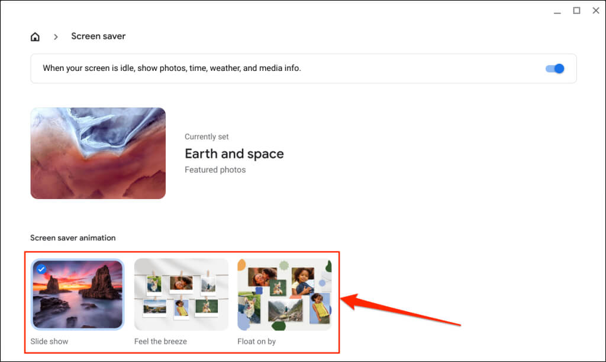
Task: Close the Screen saver window
Action: (x=595, y=11)
